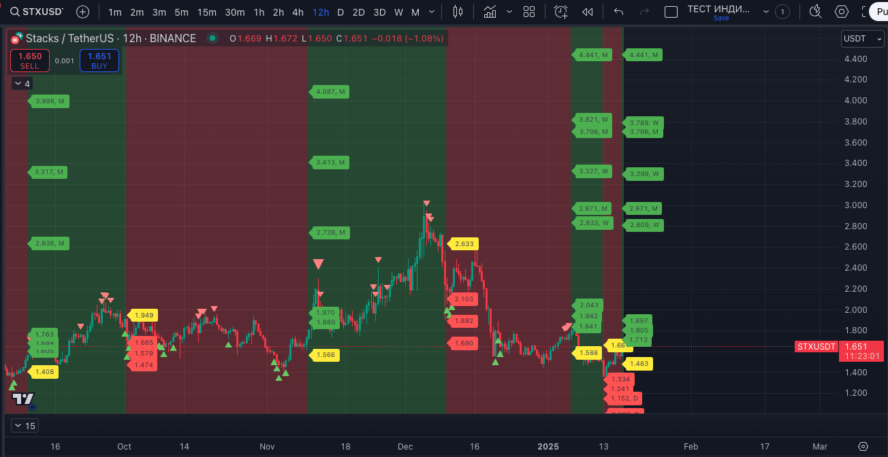Open the ТЕСТ ИНДИ layout name
The height and width of the screenshot is (457, 888).
point(718,9)
